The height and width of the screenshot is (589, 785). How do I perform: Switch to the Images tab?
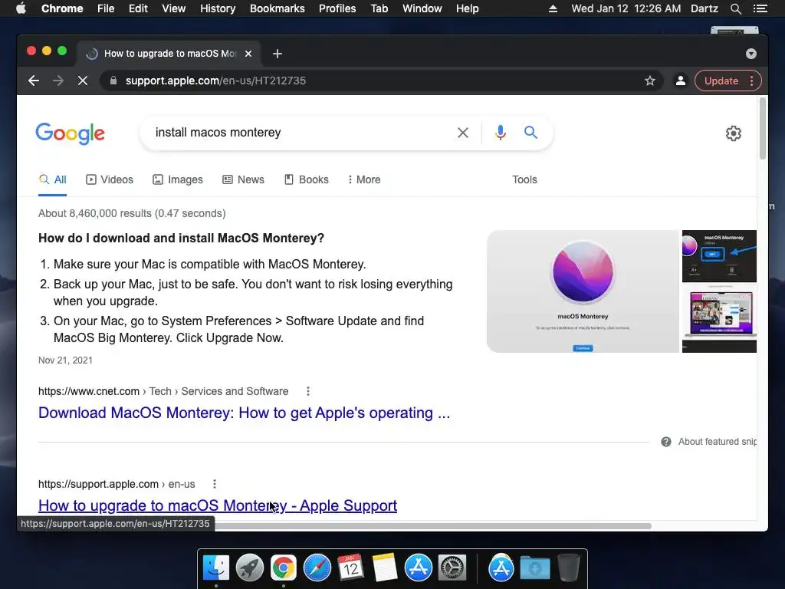(178, 179)
